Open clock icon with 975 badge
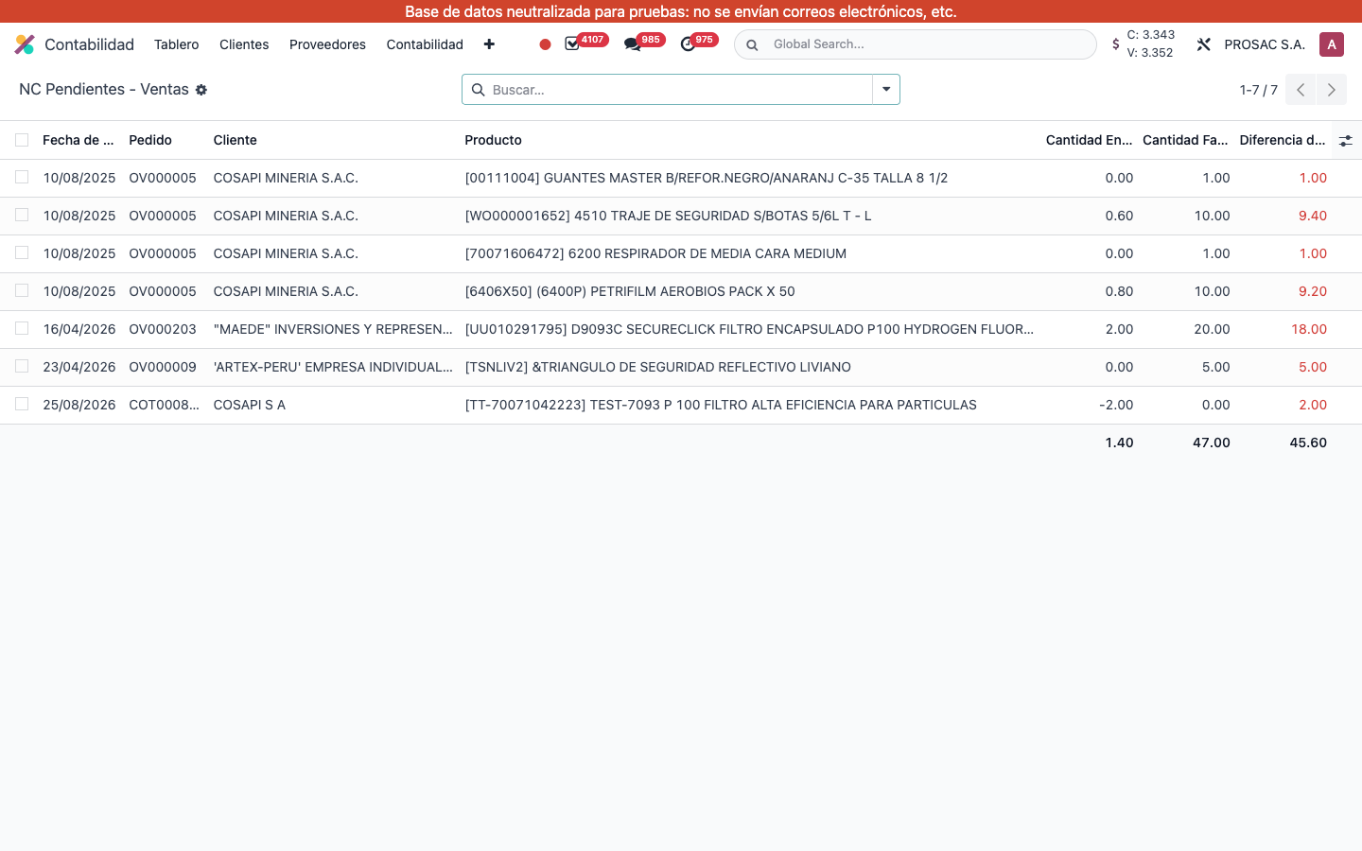1362x851 pixels. [688, 44]
